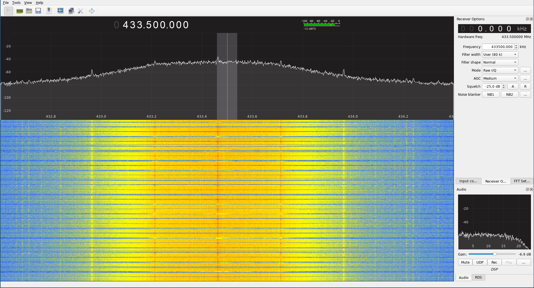This screenshot has height=288, width=534.
Task: Switch to the FFT Settings tab
Action: click(522, 181)
